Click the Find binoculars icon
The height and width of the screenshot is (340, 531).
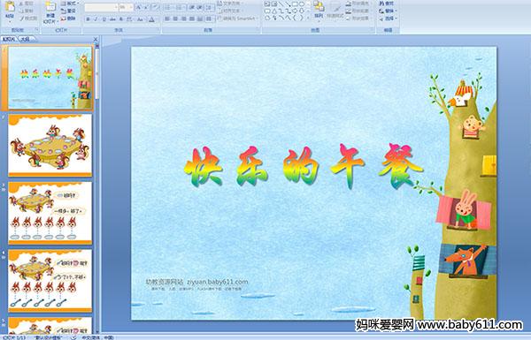381,4
